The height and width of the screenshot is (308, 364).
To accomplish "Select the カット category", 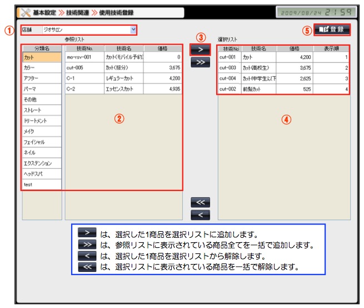I will tap(41, 57).
